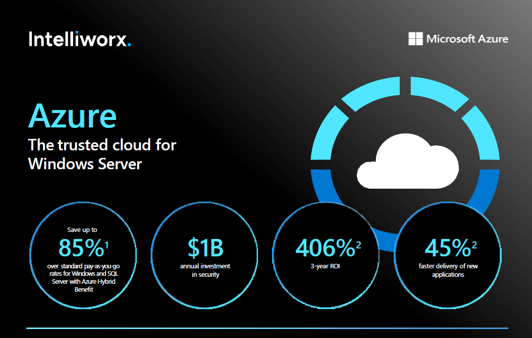Click the Microsoft Azure logo
The height and width of the screenshot is (338, 532).
458,39
